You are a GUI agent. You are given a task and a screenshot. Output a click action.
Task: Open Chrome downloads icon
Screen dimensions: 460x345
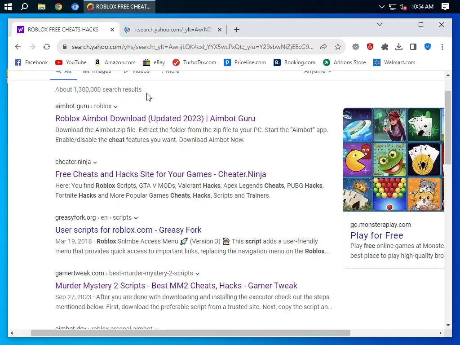click(x=399, y=47)
